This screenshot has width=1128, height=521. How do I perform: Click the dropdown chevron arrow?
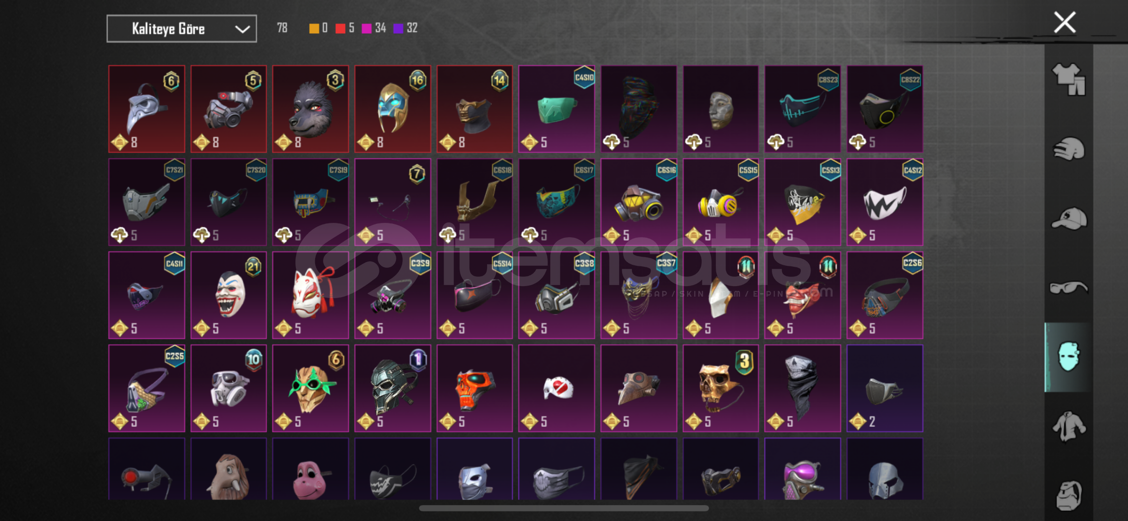(242, 29)
